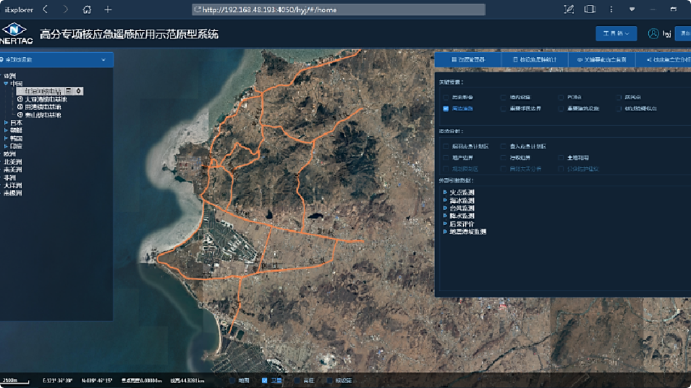Enable the 土地利用 checkbox
Screen dimensions: 691x388
561,158
